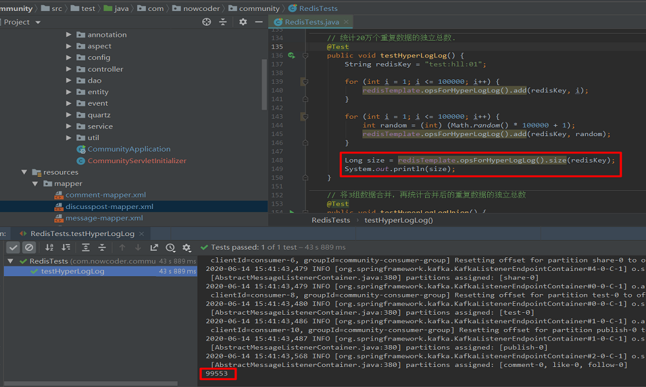Locate the current file in Project tree
The height and width of the screenshot is (387, 646).
click(x=207, y=22)
